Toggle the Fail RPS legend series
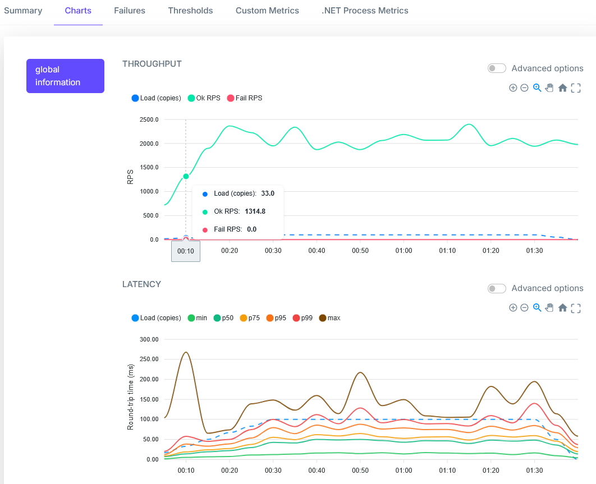 pyautogui.click(x=244, y=98)
